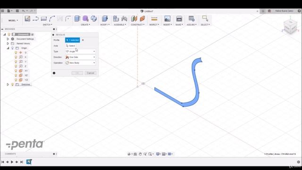The height and width of the screenshot is (170, 302).
Task: Expand the Sketches folder
Action: coord(8,85)
